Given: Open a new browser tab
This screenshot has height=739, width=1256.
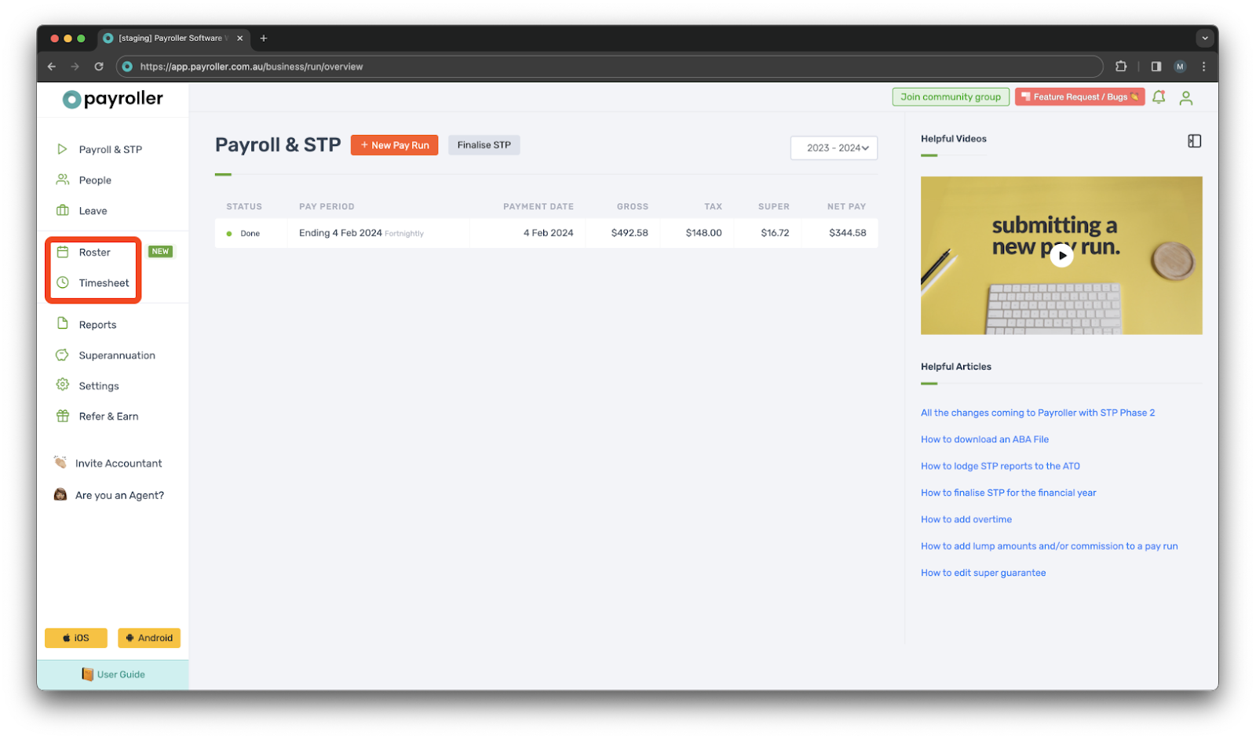Looking at the screenshot, I should click(264, 38).
